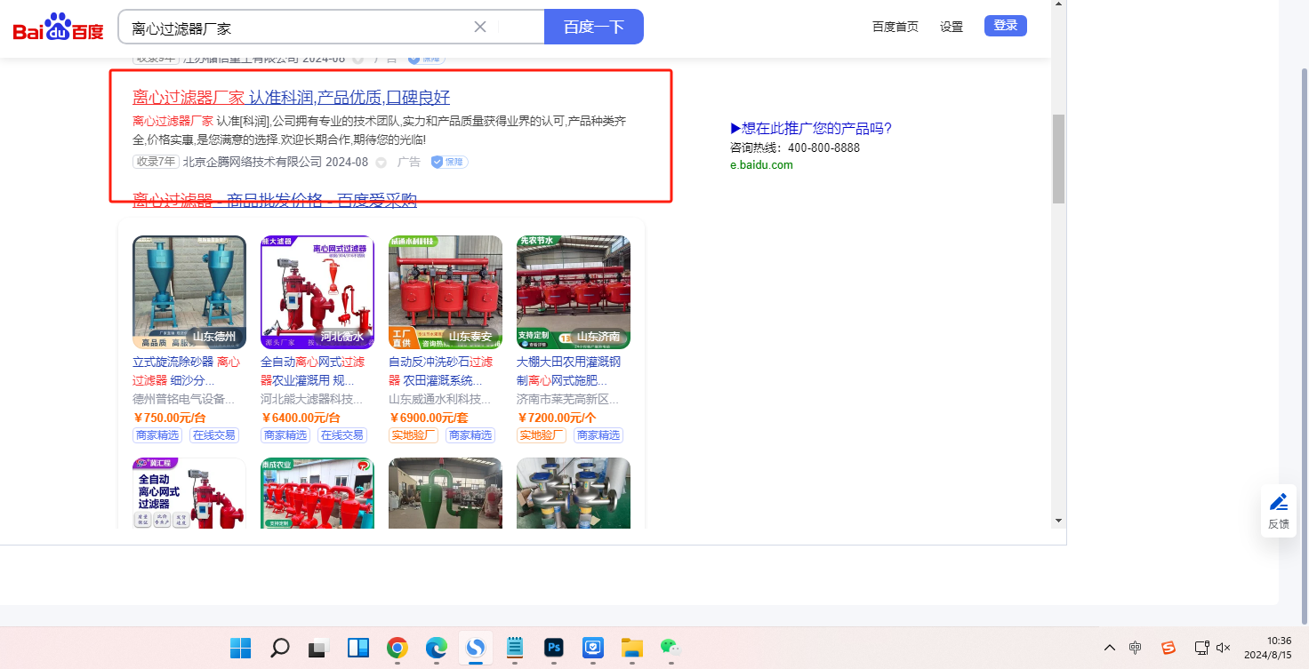Click the 保障 shield badge in ad result
1309x669 pixels.
click(x=449, y=162)
